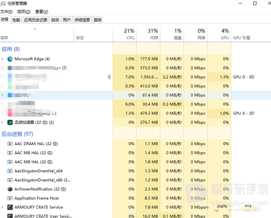Click the AAC MB HAL 1.8 MB row icon
271x218 pixels.
[x=10, y=162]
